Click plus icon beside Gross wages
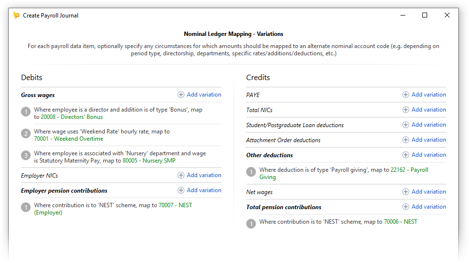The width and height of the screenshot is (469, 263). pos(180,95)
